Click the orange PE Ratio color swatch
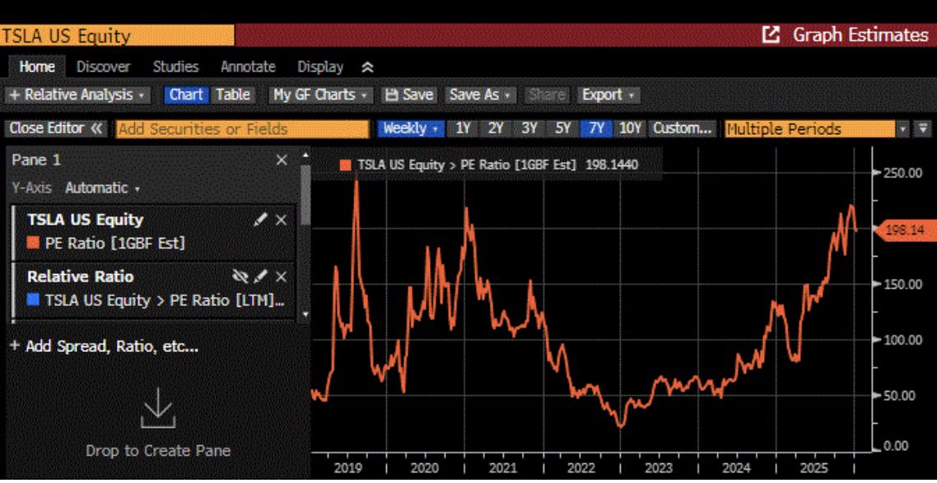Screen dimensions: 937x483 coord(34,243)
